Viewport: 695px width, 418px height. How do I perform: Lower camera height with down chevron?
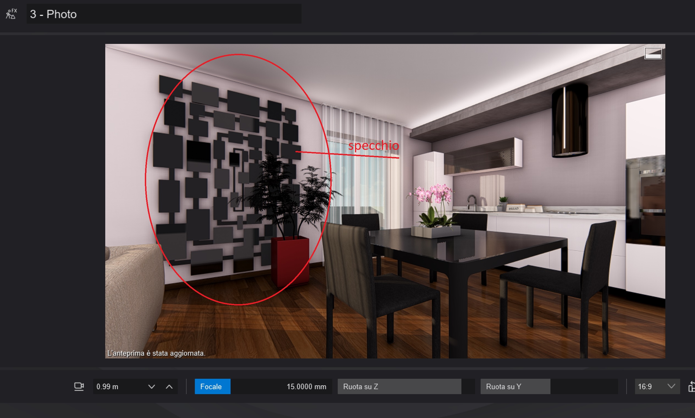[151, 387]
